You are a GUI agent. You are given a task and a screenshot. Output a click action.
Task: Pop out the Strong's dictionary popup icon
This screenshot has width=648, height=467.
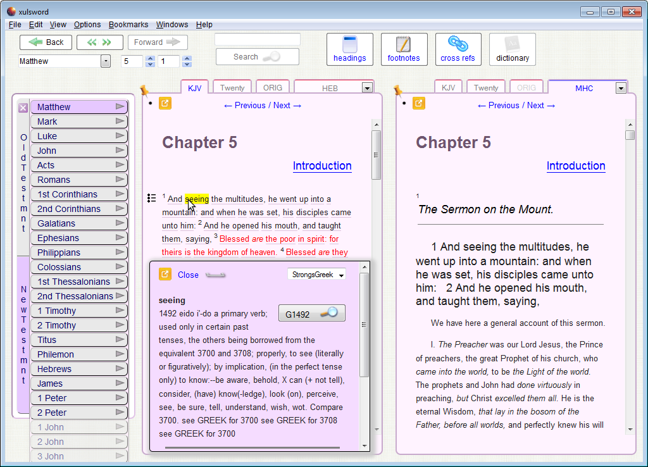tap(165, 274)
